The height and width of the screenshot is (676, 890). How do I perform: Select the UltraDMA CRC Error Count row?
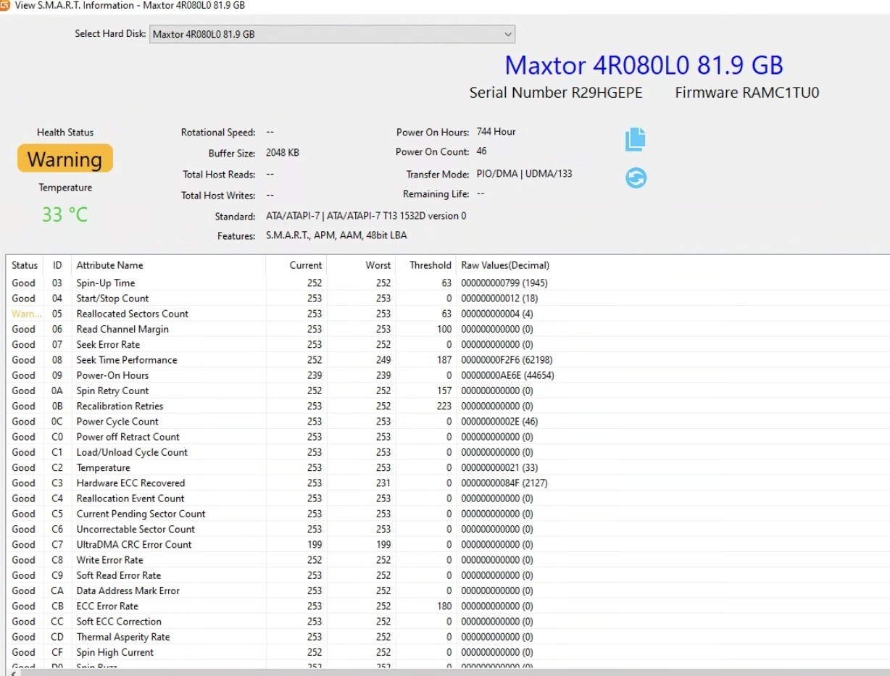click(x=448, y=545)
